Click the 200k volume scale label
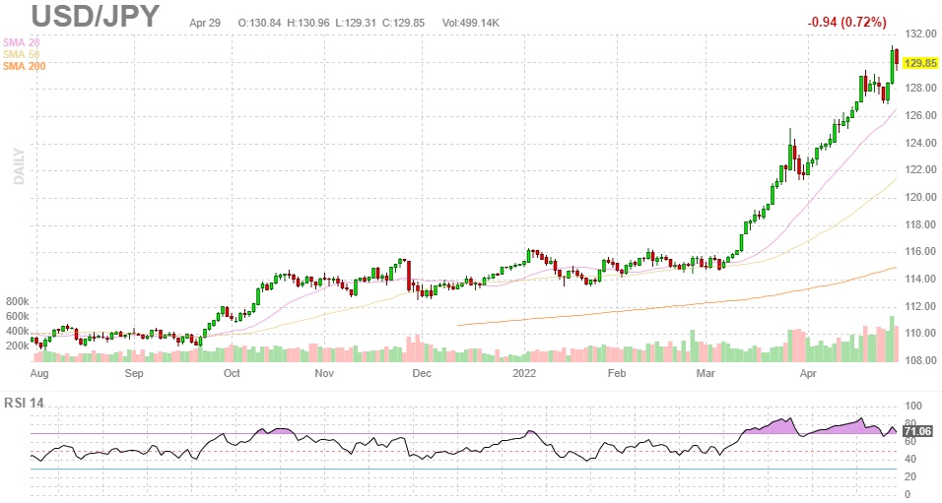This screenshot has height=503, width=942. click(x=18, y=346)
